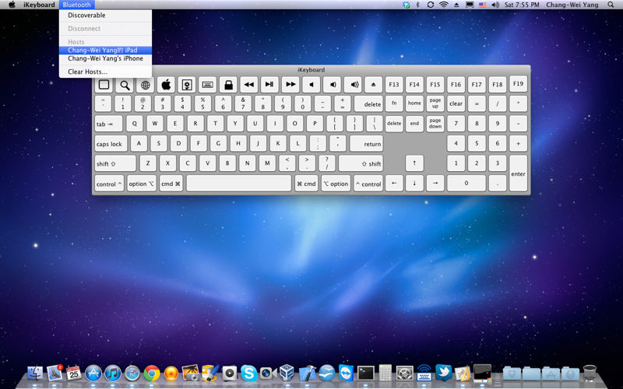Launch iTunes from the Dock
The height and width of the screenshot is (389, 623).
point(113,373)
